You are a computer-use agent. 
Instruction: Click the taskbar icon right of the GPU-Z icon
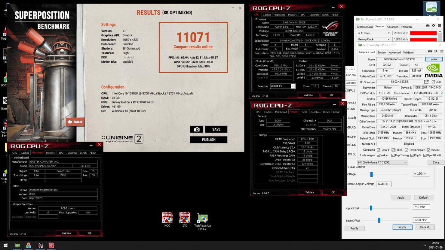(29, 245)
